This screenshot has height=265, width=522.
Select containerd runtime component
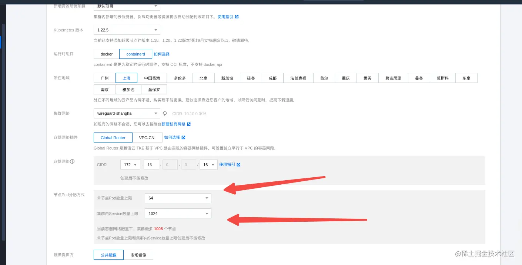[x=135, y=54]
